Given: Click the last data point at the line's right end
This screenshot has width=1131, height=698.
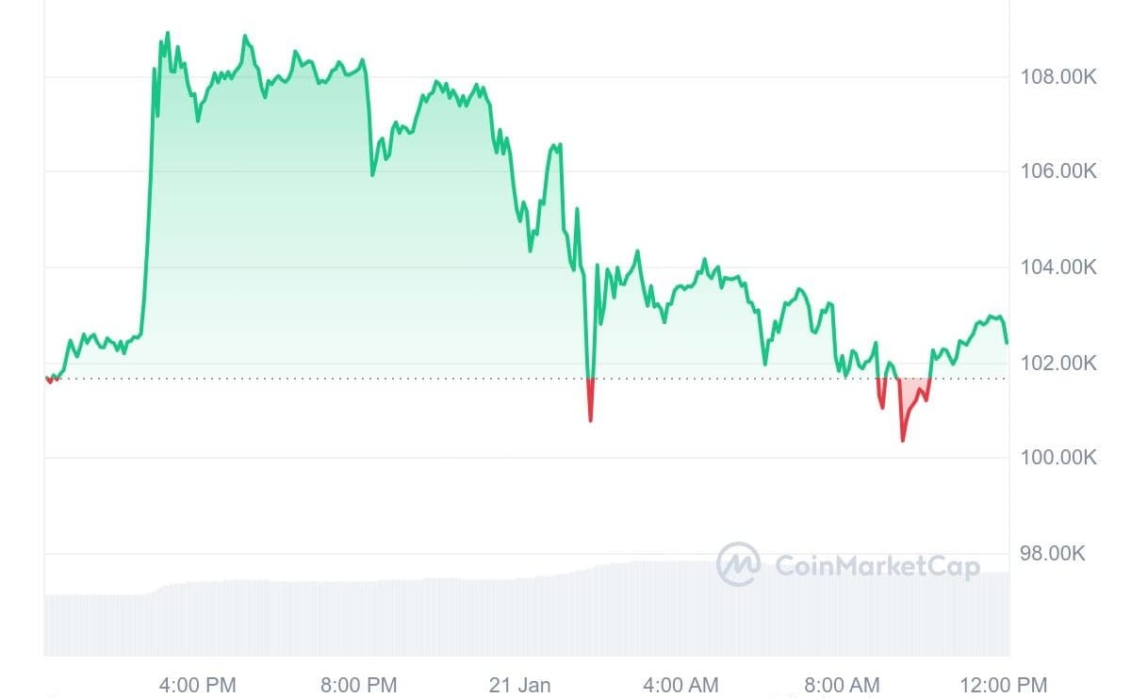Looking at the screenshot, I should pyautogui.click(x=1007, y=342).
